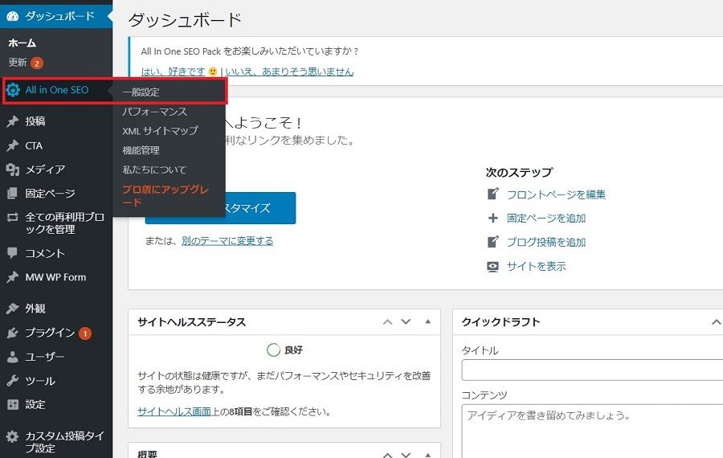Open the フロントページを編集 link
Image resolution: width=723 pixels, height=458 pixels.
(x=556, y=194)
